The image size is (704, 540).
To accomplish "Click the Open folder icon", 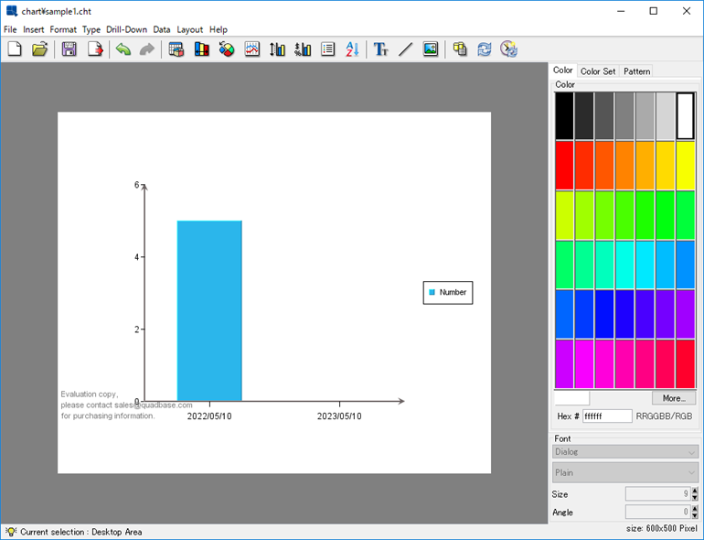I will (39, 49).
